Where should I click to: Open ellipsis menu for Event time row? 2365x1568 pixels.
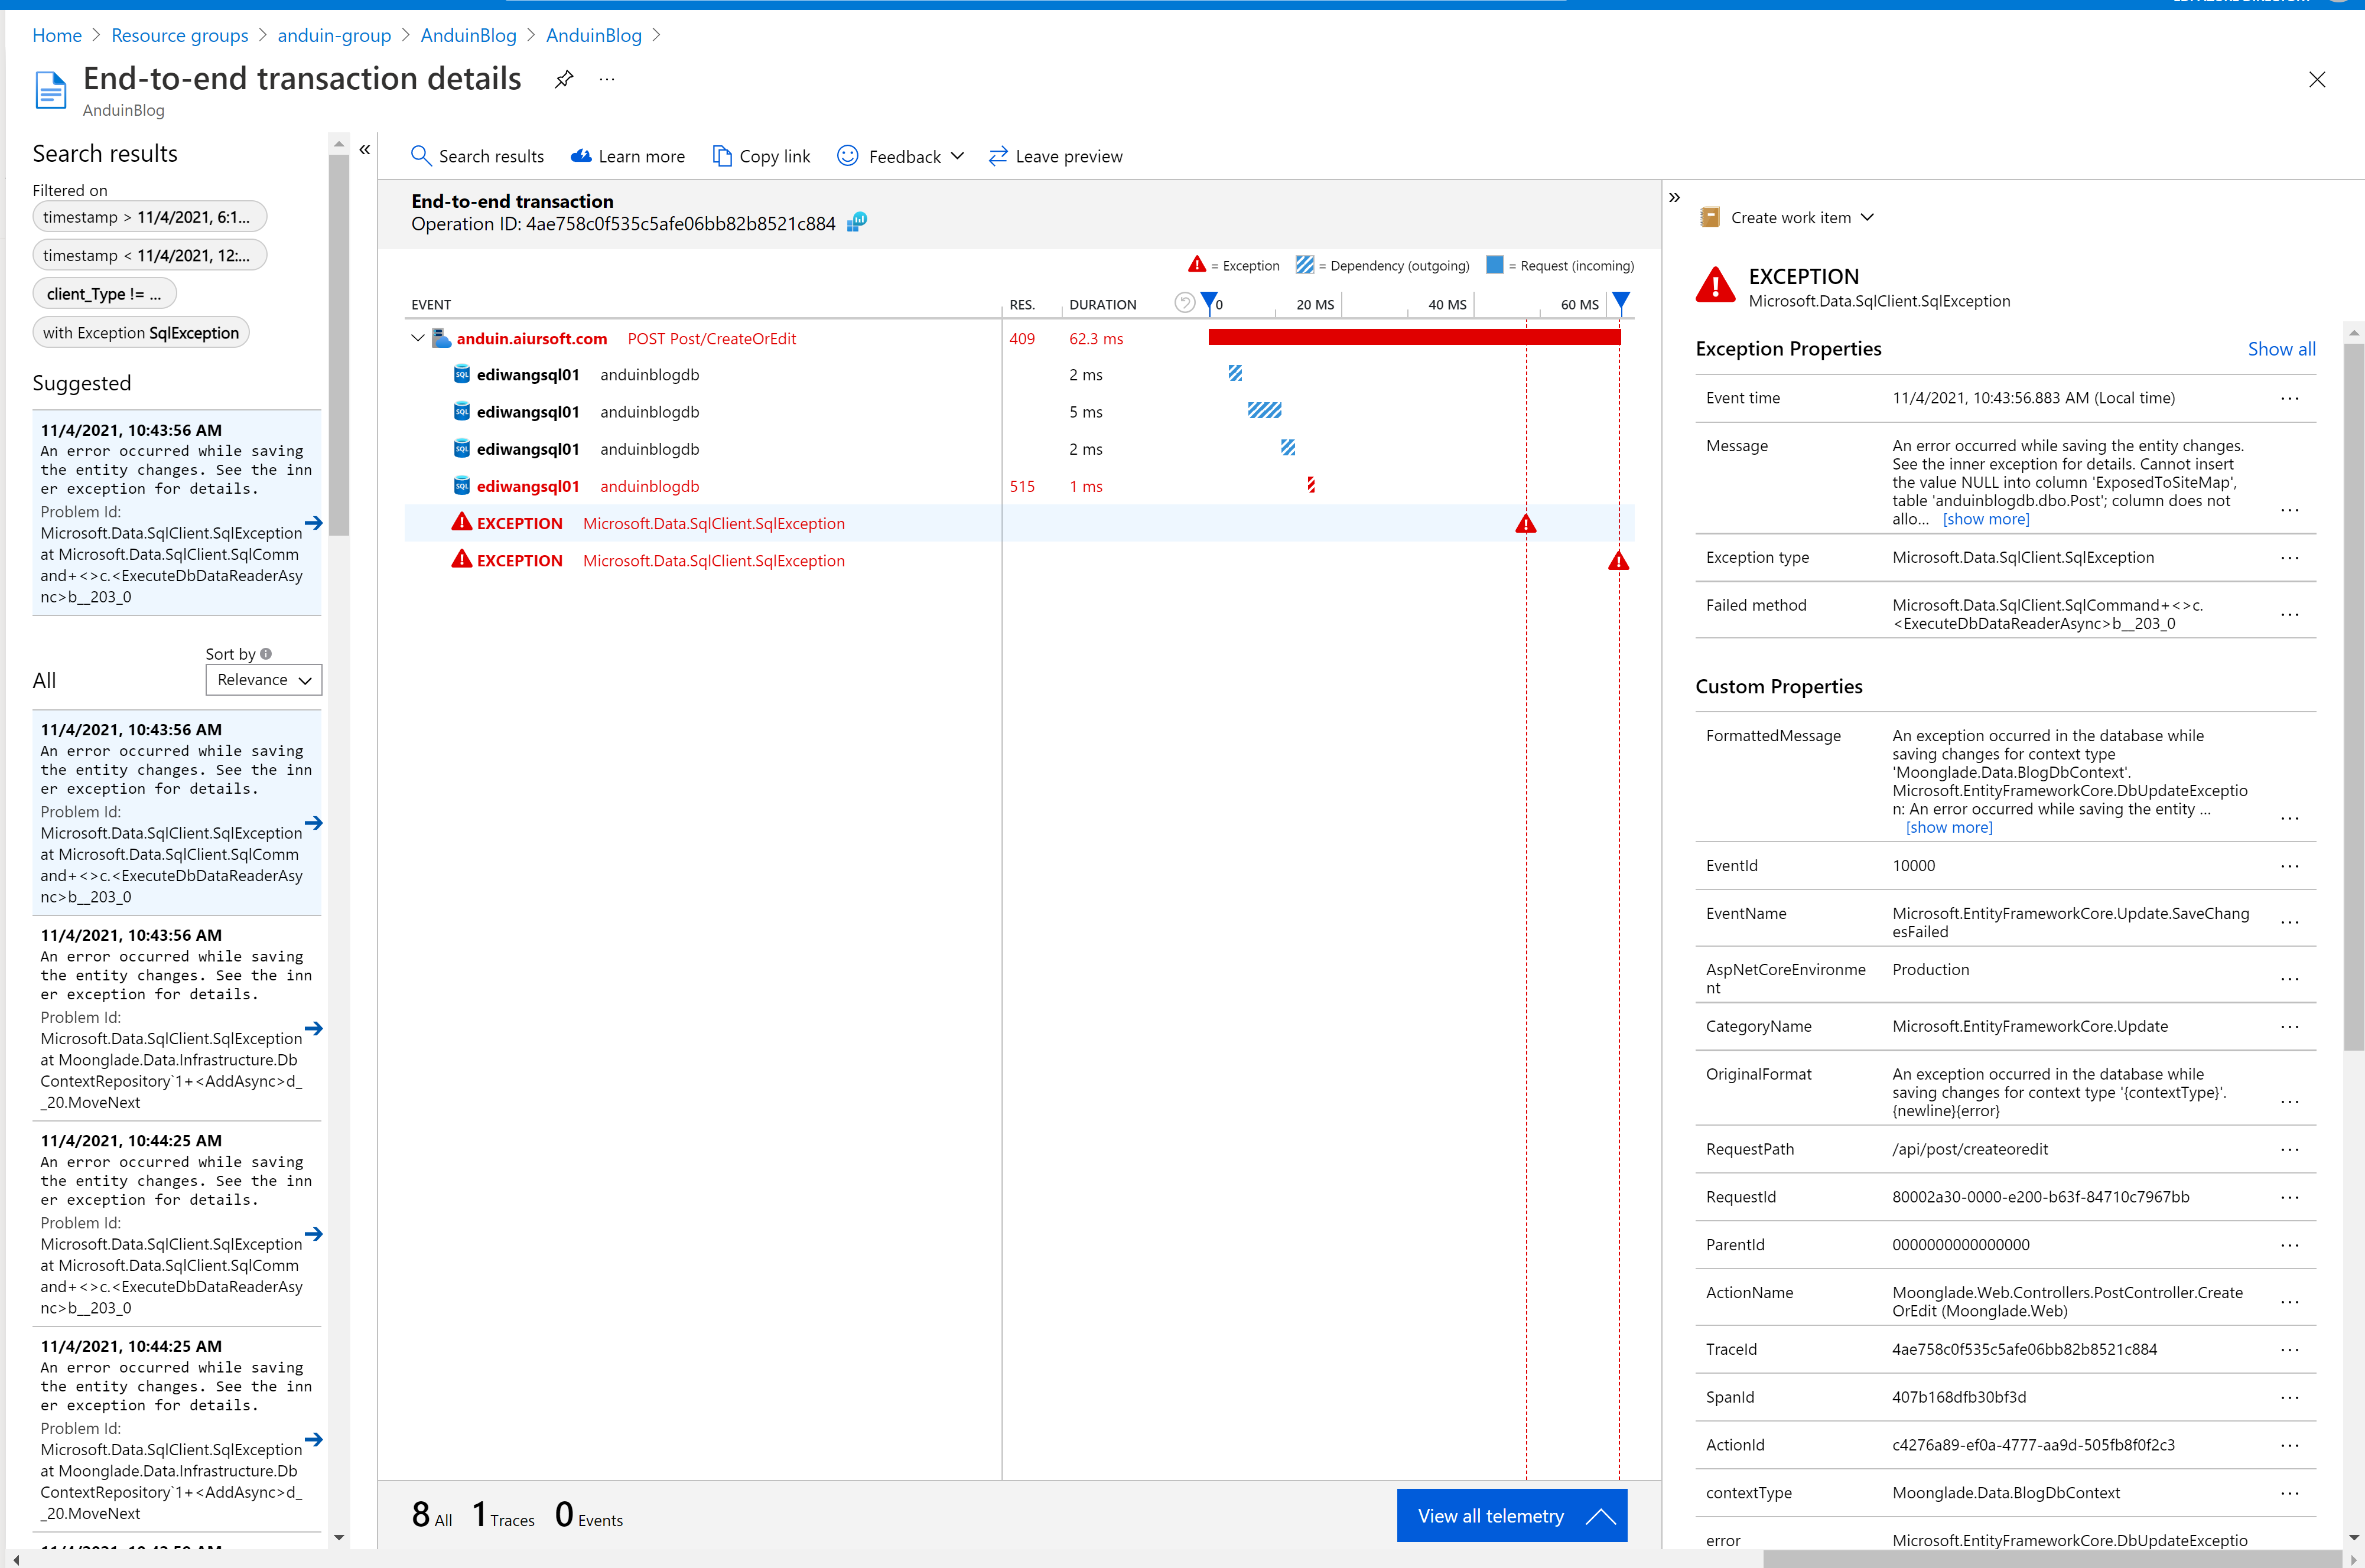click(x=2290, y=398)
